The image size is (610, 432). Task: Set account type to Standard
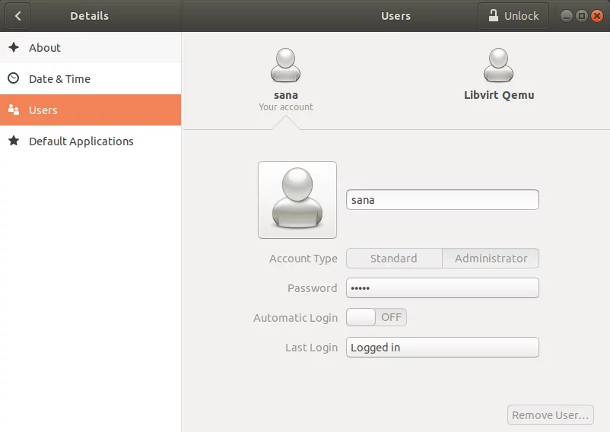point(393,259)
